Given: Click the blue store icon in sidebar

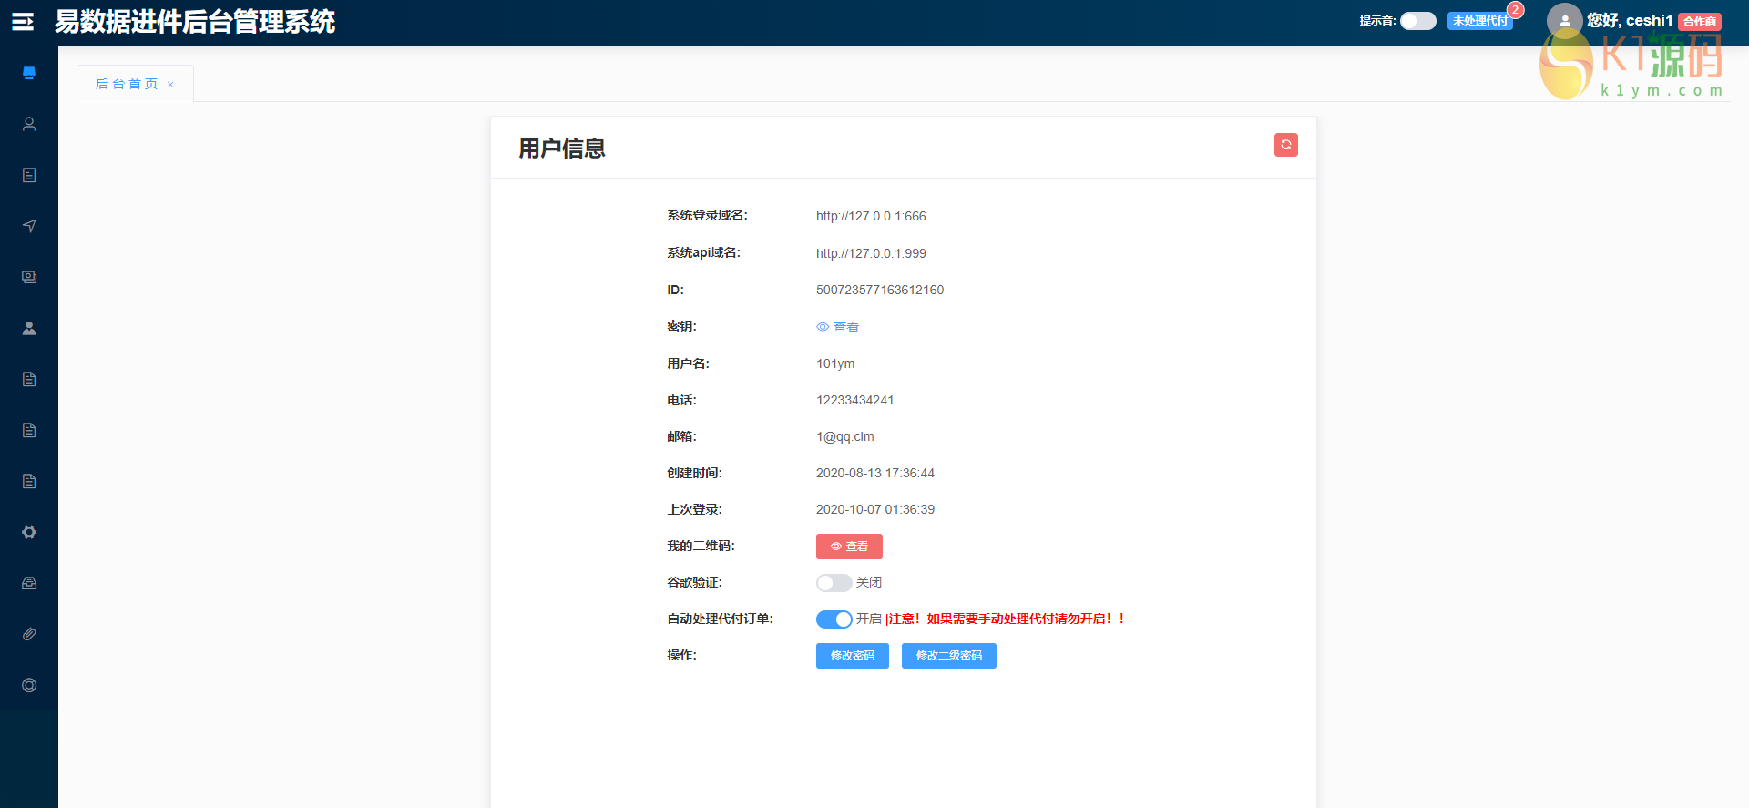Looking at the screenshot, I should pos(29,73).
